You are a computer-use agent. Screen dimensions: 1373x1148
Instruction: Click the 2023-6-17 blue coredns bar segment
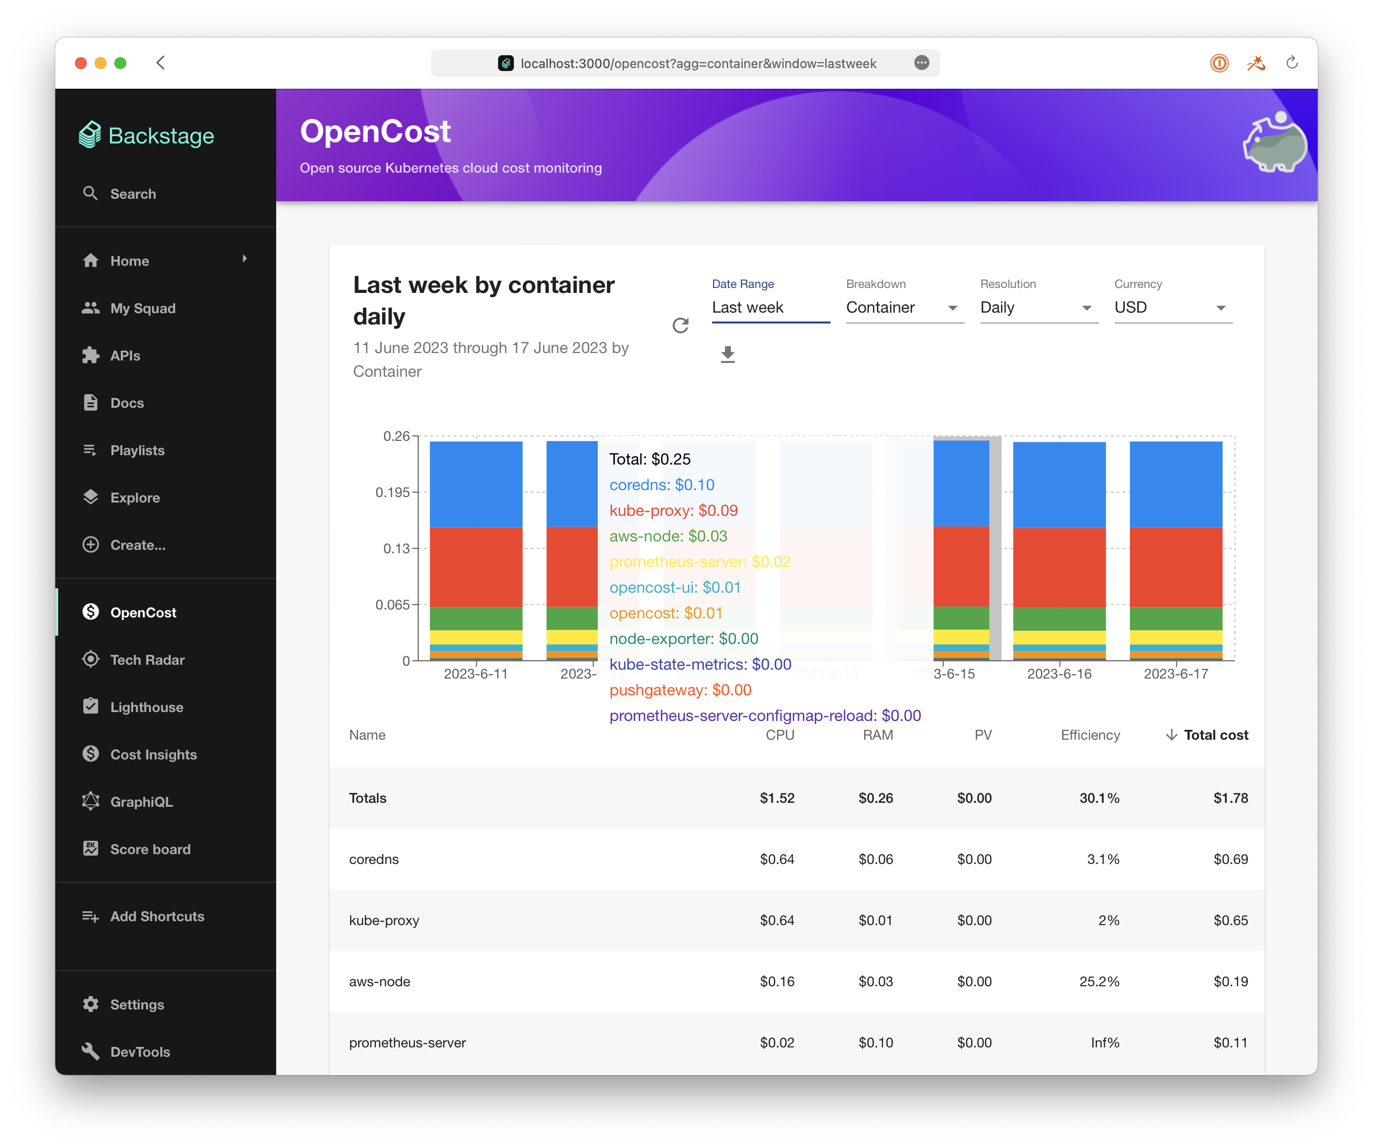[x=1176, y=484]
